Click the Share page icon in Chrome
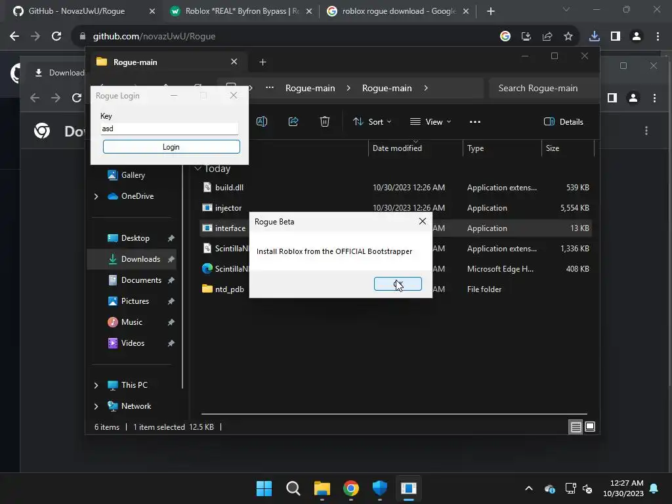Screen dimensions: 672x504 coord(547,37)
